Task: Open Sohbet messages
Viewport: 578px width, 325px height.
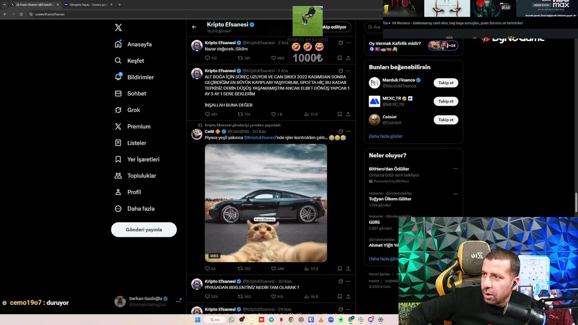Action: click(x=131, y=93)
